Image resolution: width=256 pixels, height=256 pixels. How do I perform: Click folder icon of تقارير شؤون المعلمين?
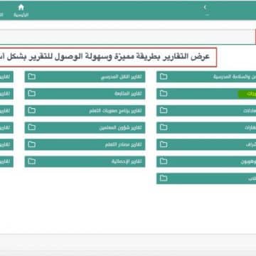[32, 127]
